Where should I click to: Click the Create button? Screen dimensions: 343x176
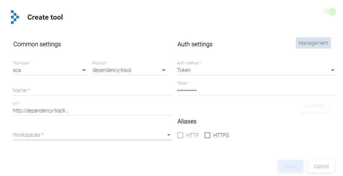click(290, 166)
